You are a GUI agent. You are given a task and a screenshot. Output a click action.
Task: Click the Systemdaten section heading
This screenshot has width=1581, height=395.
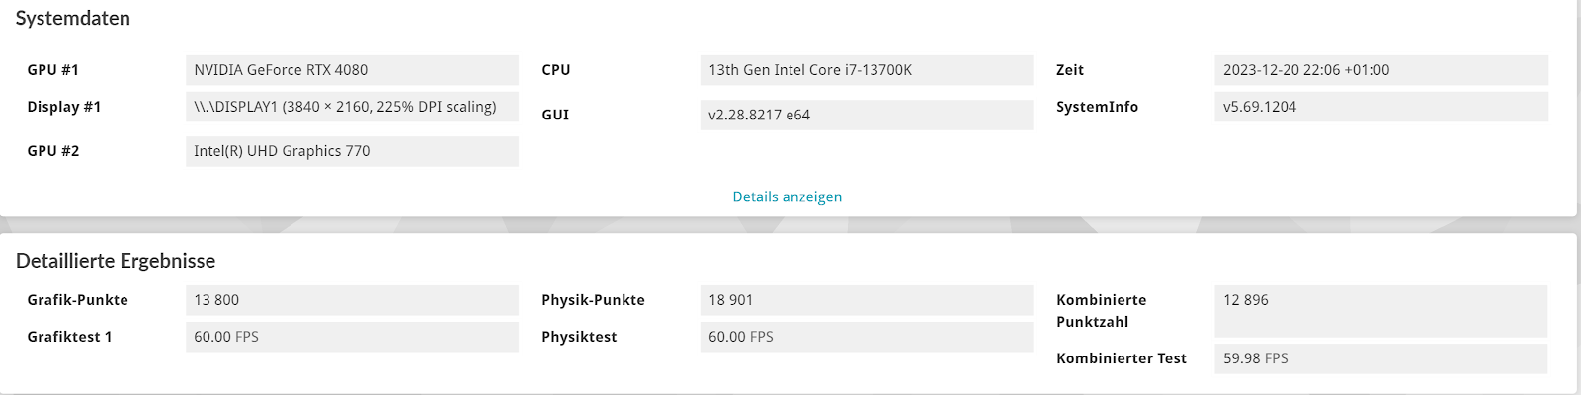click(x=73, y=19)
